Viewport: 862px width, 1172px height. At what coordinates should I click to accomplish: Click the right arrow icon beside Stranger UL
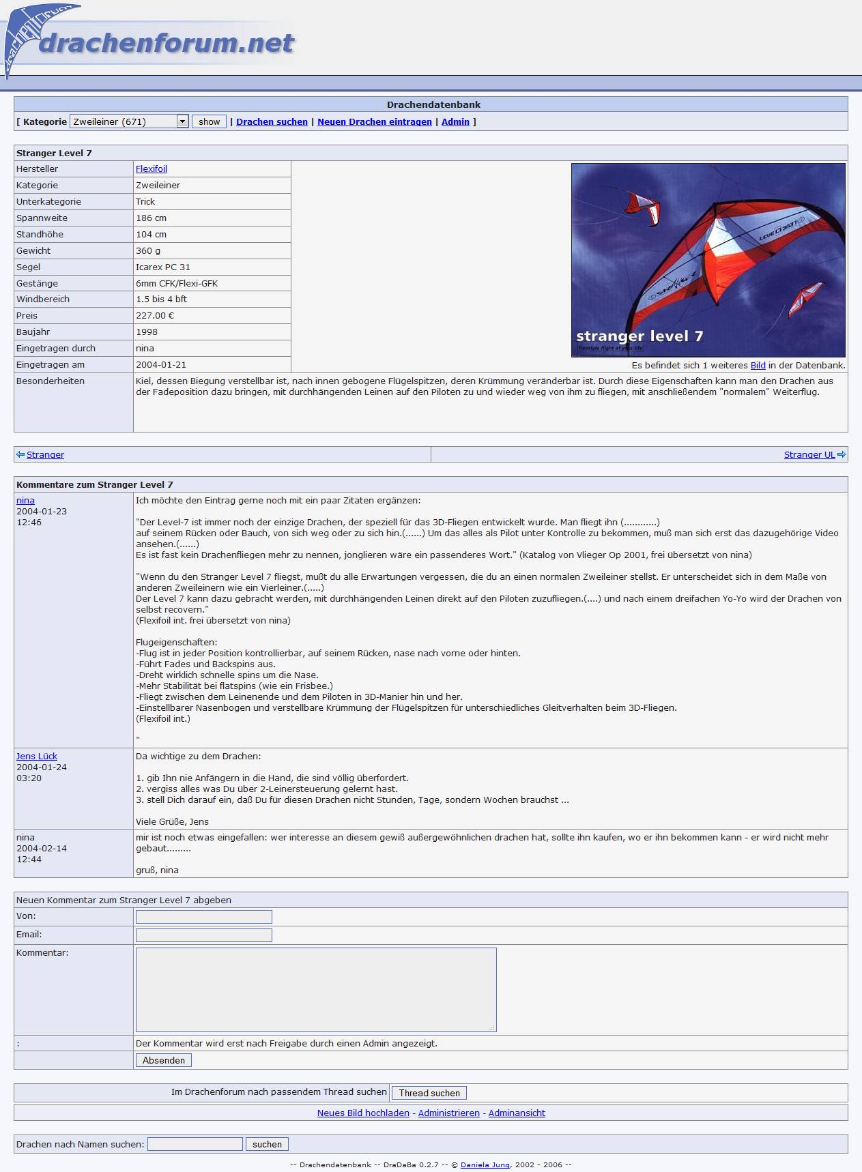click(842, 454)
